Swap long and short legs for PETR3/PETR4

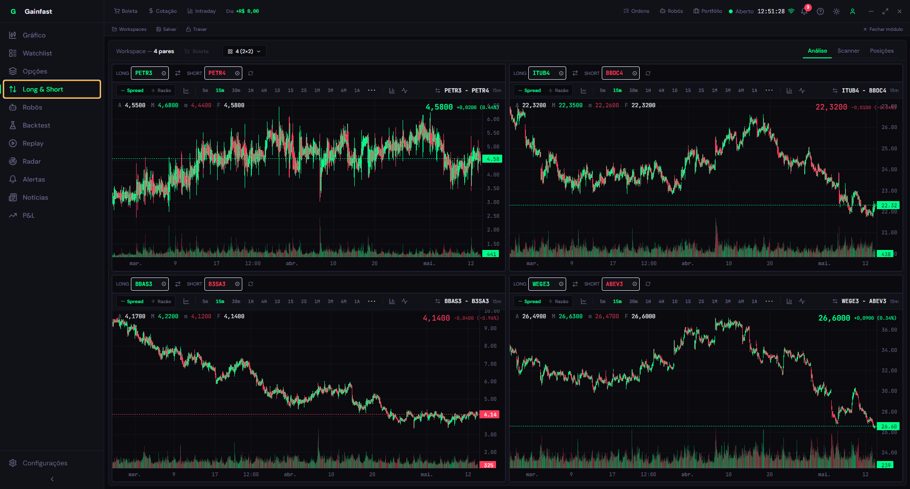click(178, 73)
